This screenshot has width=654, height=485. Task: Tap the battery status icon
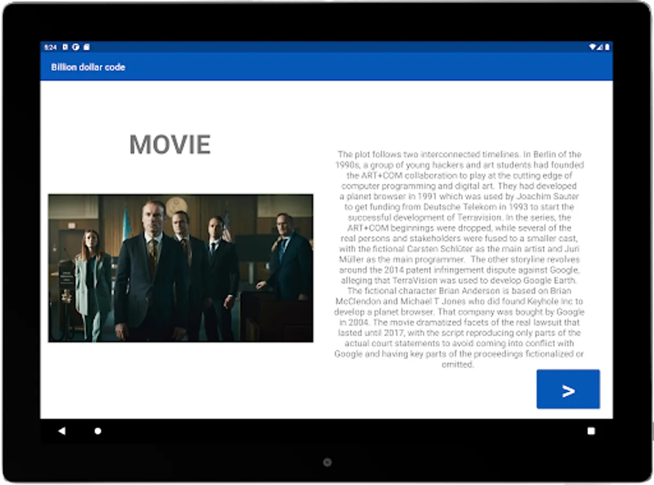coord(607,47)
